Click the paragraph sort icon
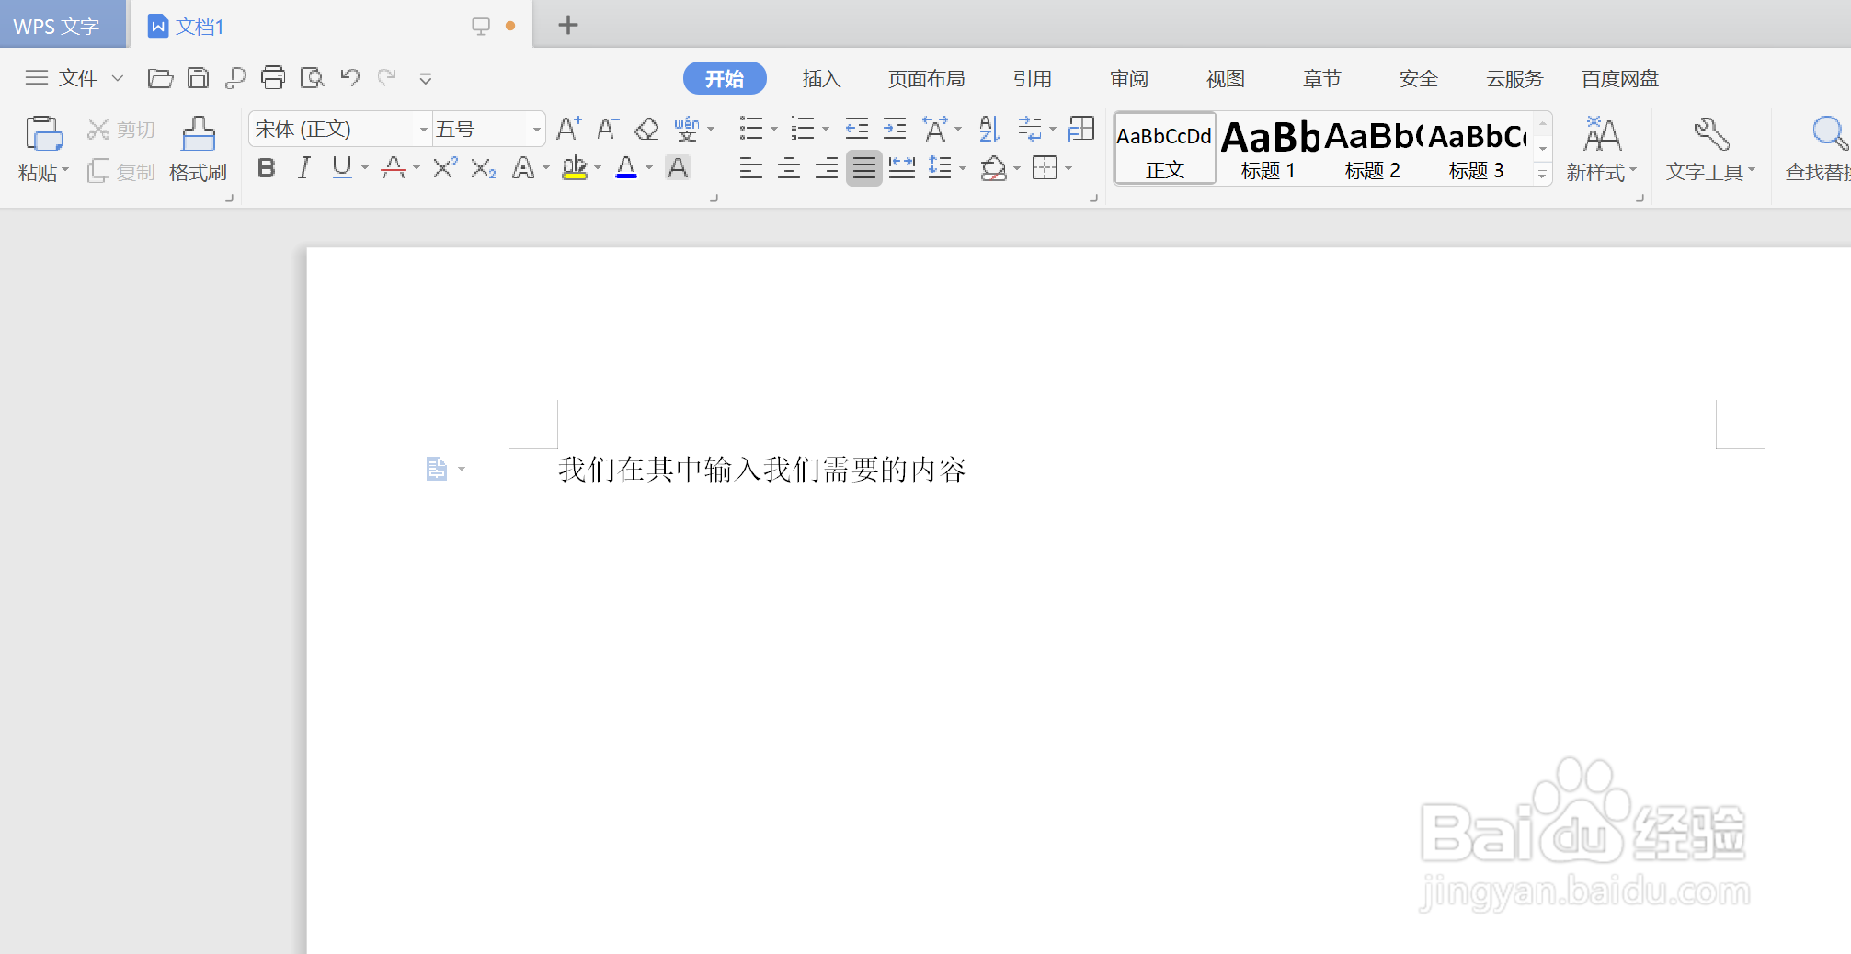 (988, 129)
